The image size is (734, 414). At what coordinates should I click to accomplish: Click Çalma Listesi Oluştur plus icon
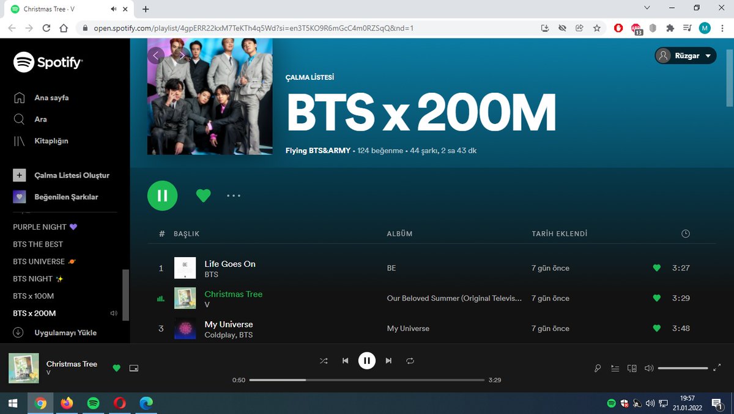point(20,175)
